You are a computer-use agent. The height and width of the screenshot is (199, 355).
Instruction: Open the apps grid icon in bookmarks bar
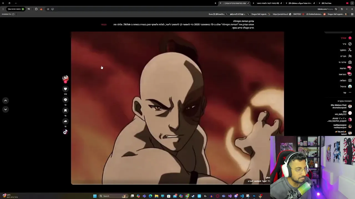click(x=353, y=14)
